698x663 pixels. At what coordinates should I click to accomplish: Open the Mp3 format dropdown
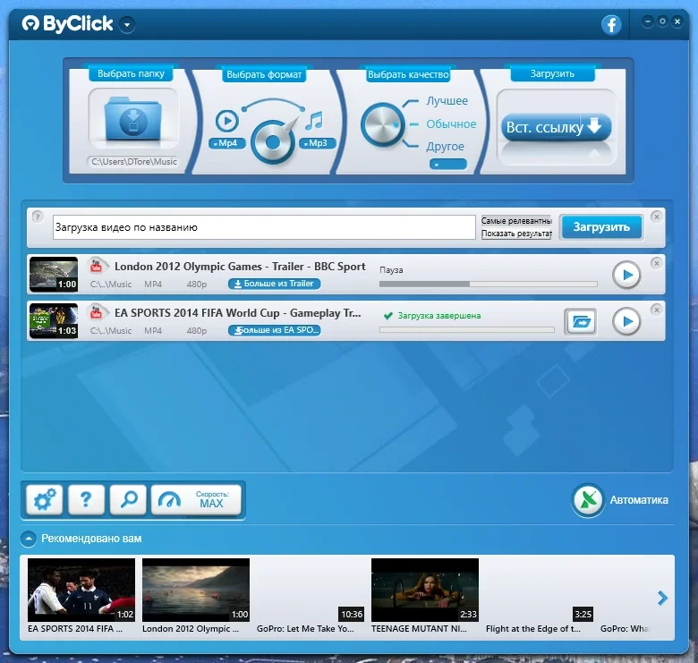[318, 143]
